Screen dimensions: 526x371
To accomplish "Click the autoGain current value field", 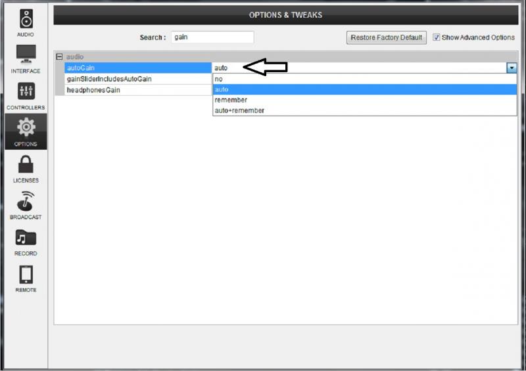I will point(359,68).
